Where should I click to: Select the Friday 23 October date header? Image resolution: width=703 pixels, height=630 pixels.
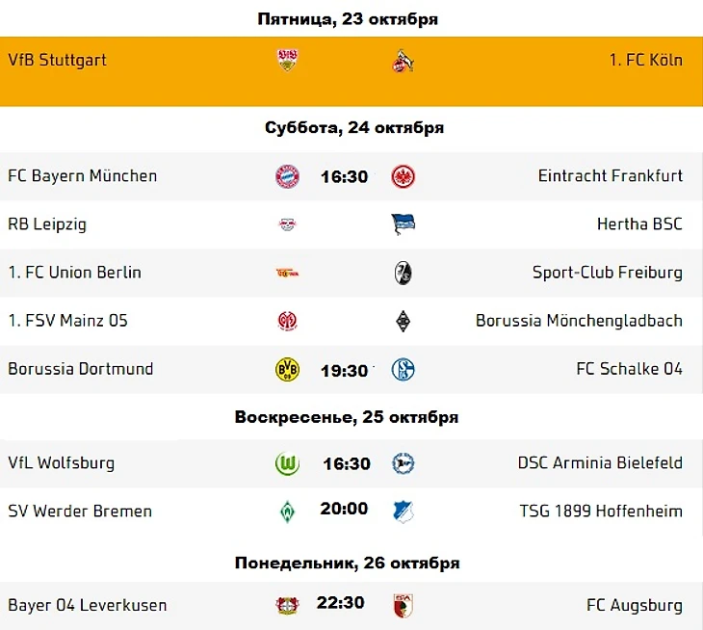[348, 19]
